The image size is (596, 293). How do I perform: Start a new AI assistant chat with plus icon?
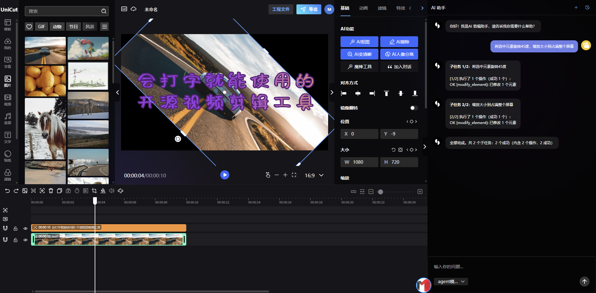(x=576, y=7)
